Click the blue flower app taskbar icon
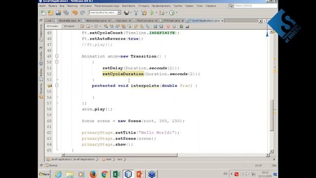 (152, 174)
